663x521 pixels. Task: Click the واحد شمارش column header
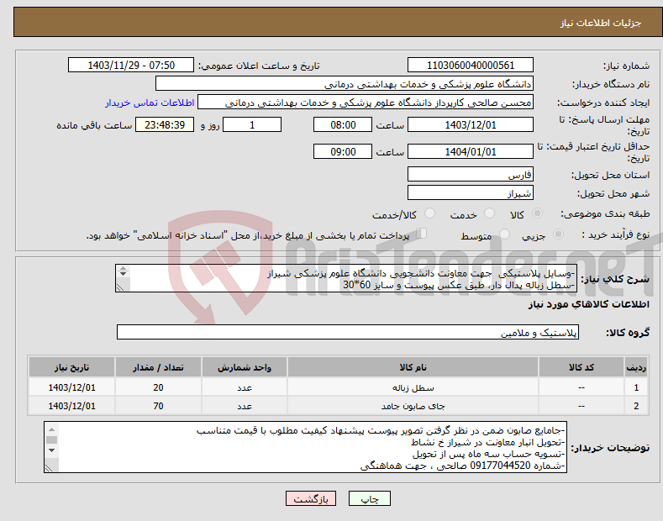click(245, 367)
